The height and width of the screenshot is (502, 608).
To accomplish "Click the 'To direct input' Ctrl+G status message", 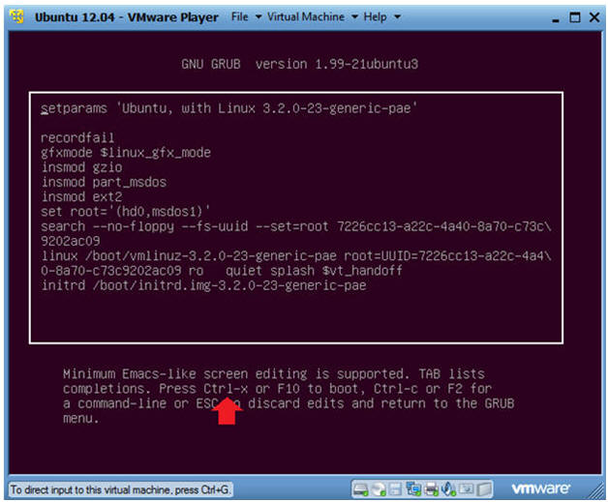I will [x=120, y=489].
